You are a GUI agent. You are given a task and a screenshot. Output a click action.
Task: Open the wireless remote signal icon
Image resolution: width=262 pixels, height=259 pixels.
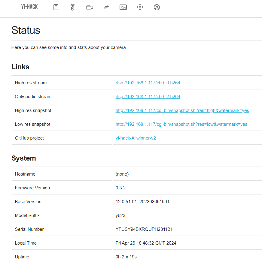[x=72, y=7]
